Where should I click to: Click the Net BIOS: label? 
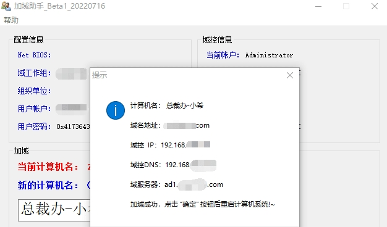point(34,55)
